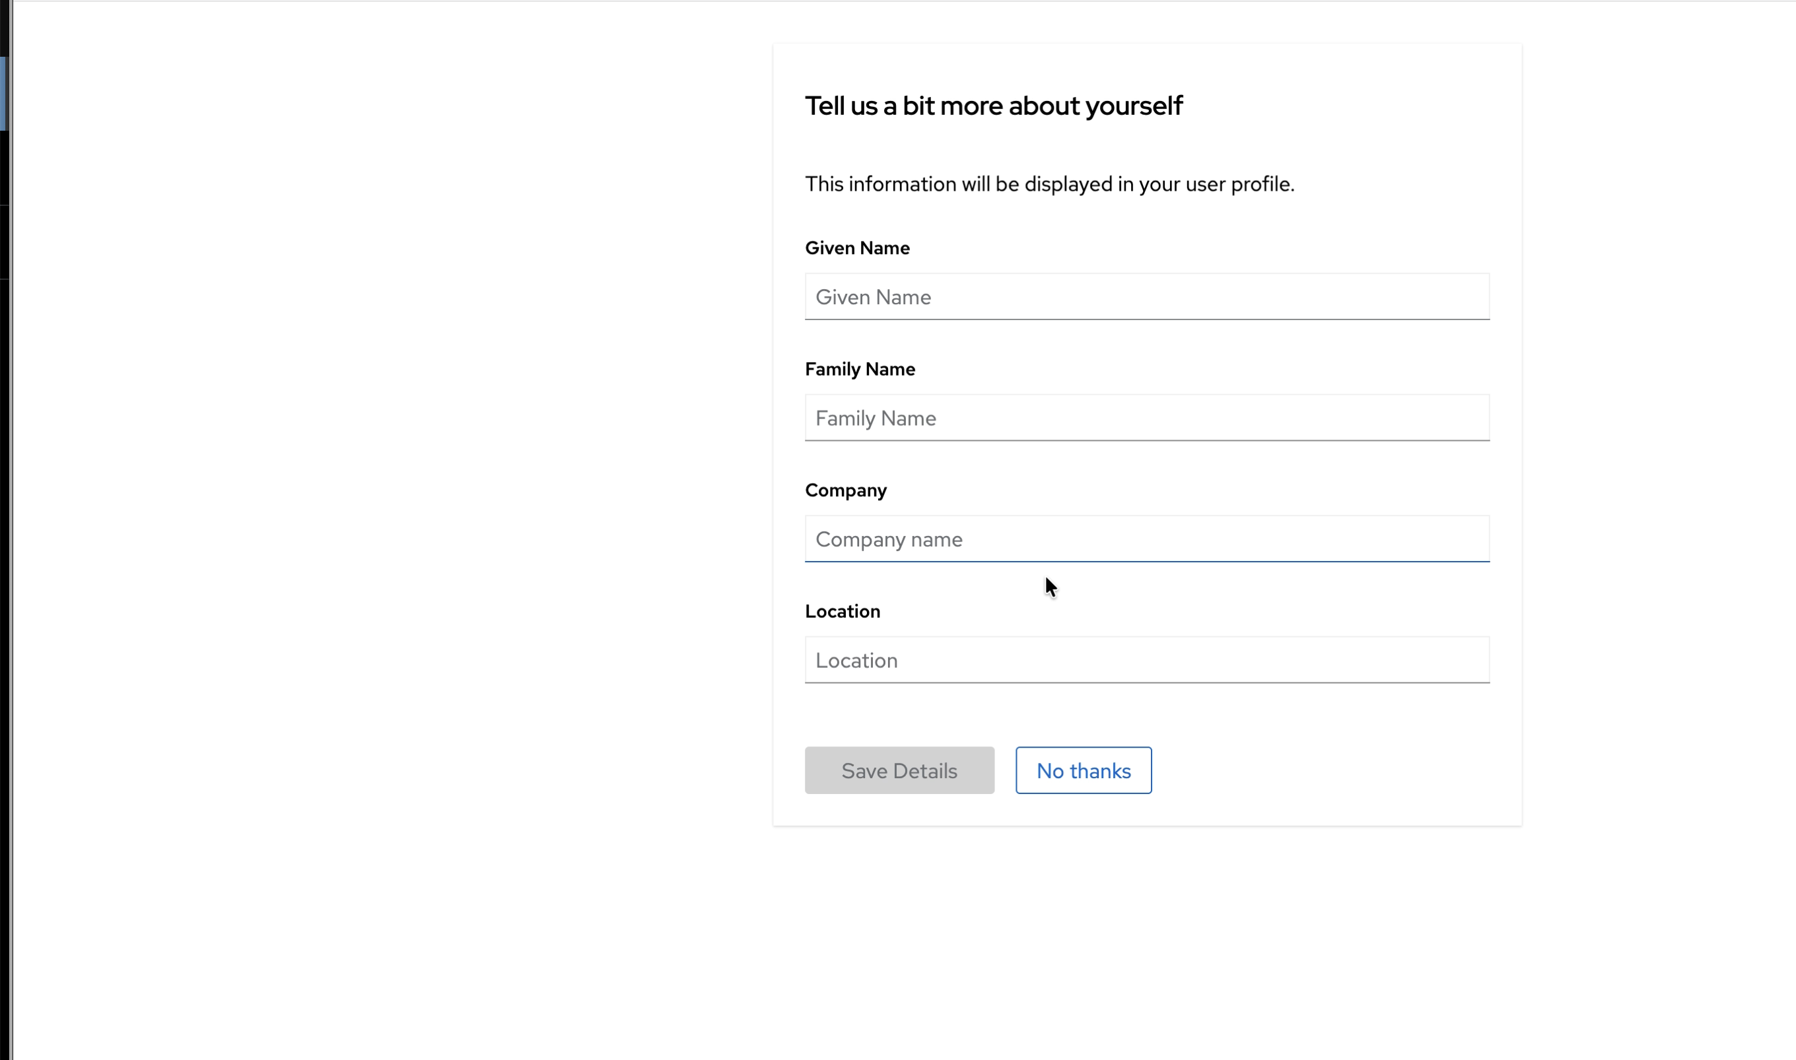Click the bold Company label

[x=845, y=490]
